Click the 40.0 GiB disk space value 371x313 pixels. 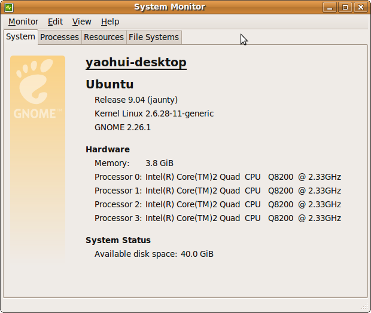197,254
